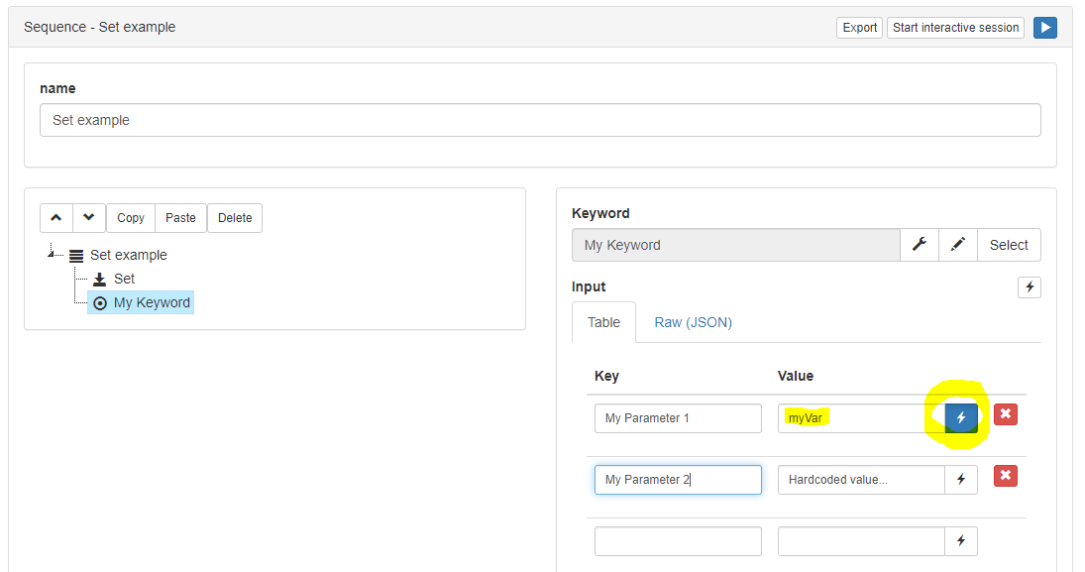
Task: Open the Table tab
Action: 603,322
